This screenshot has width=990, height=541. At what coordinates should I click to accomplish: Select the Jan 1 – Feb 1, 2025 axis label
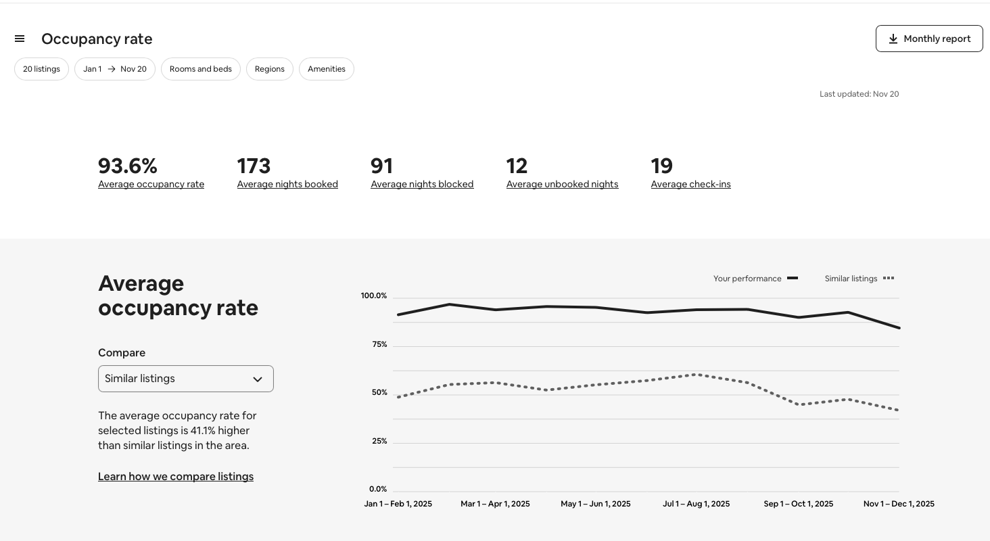coord(398,504)
